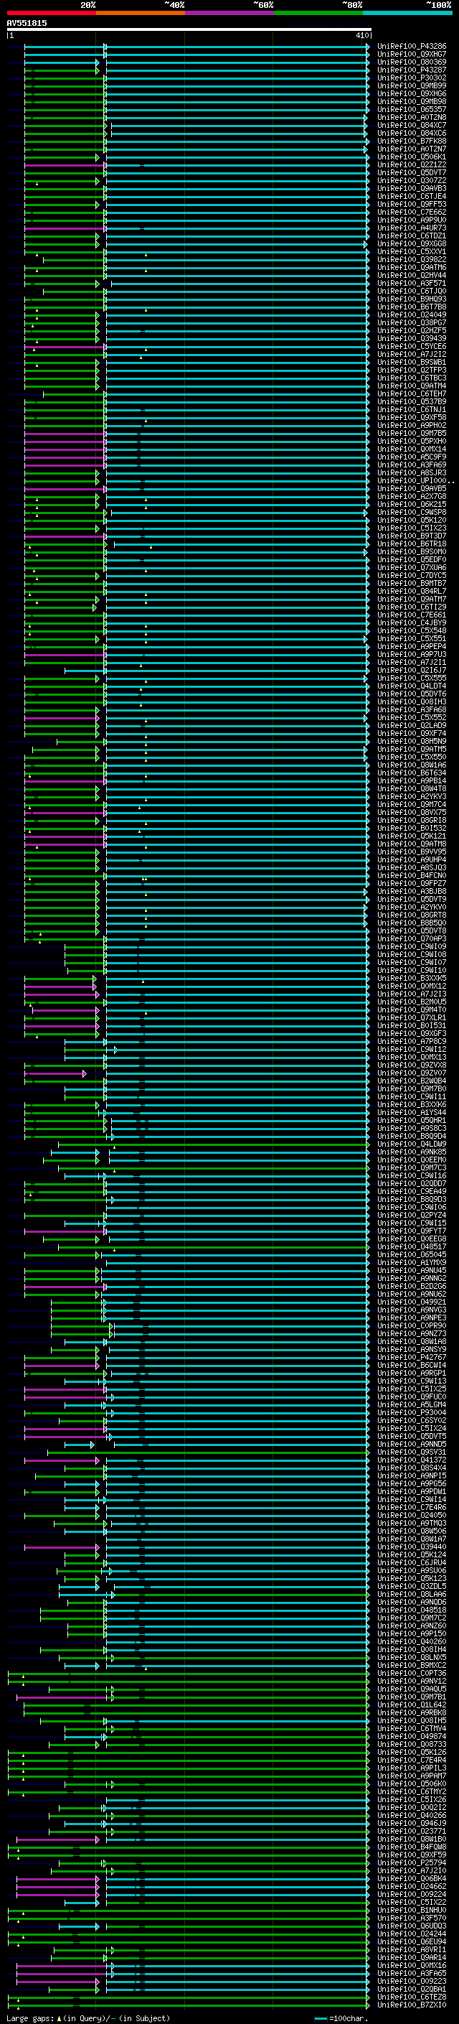Select UniRef100_Q506K1 label

pyautogui.click(x=411, y=157)
